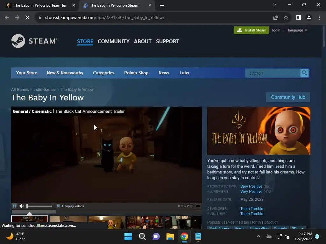Toggle fullscreen on the trailer player
This screenshot has height=244, width=326.
(x=198, y=206)
